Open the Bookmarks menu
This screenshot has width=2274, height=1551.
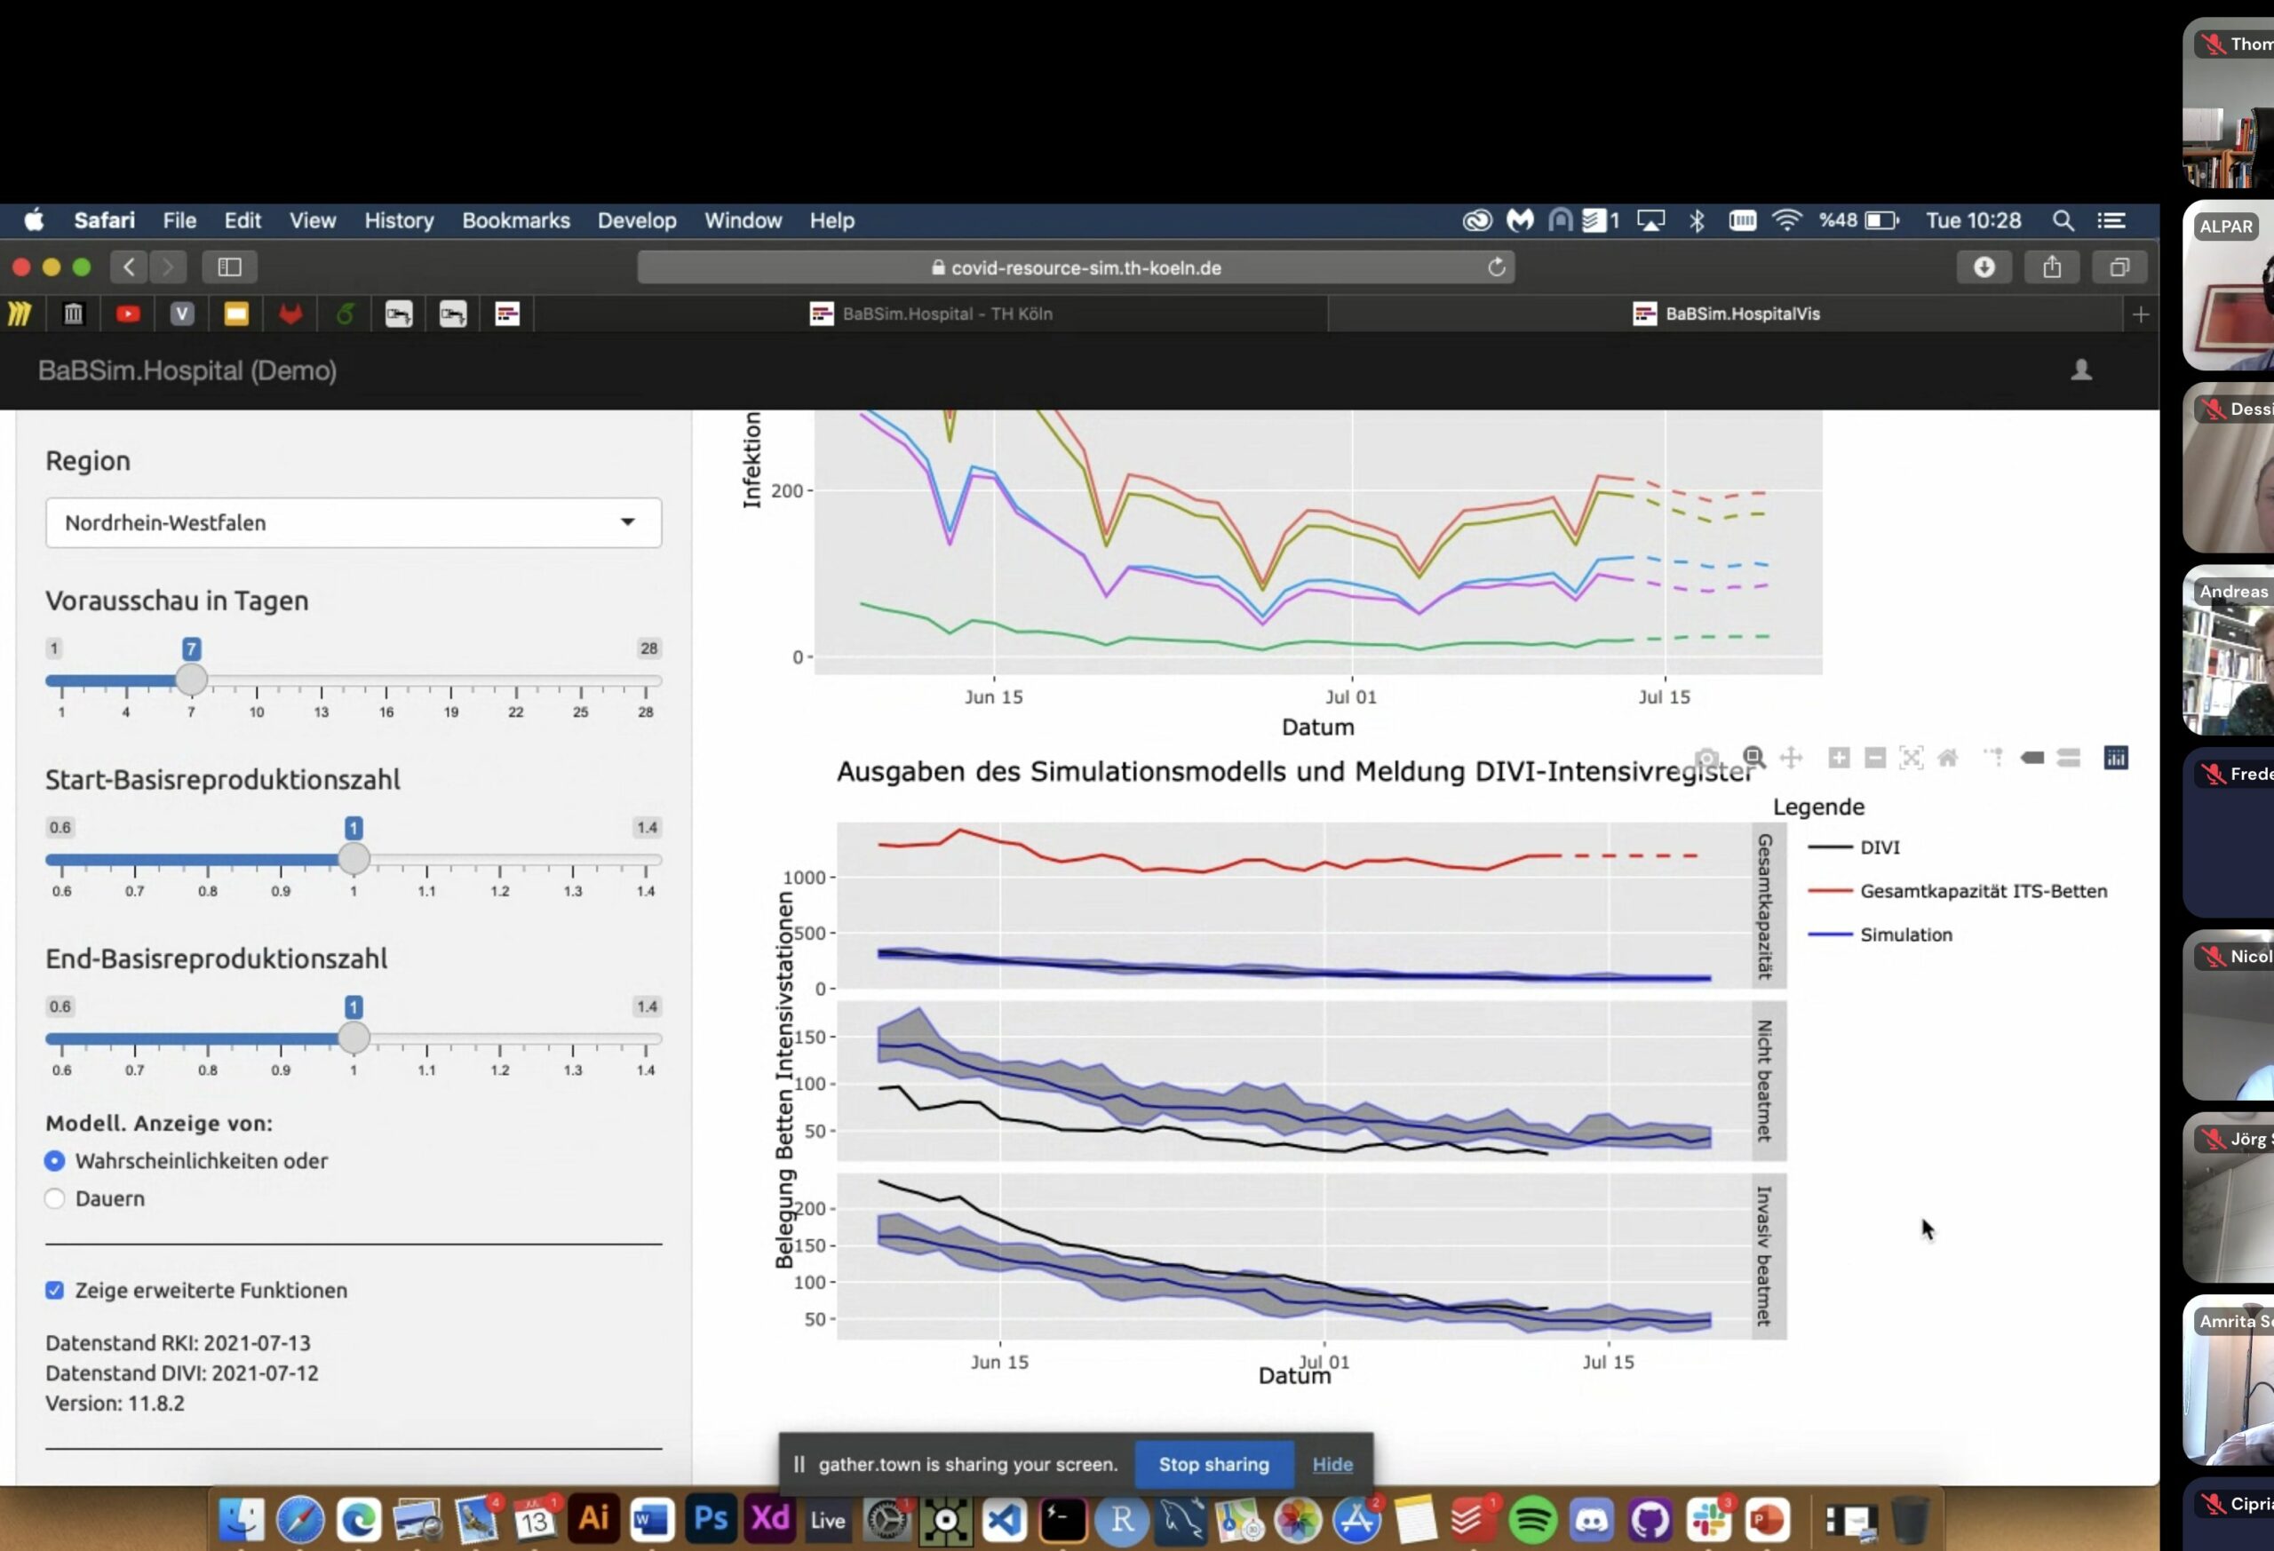click(x=516, y=220)
